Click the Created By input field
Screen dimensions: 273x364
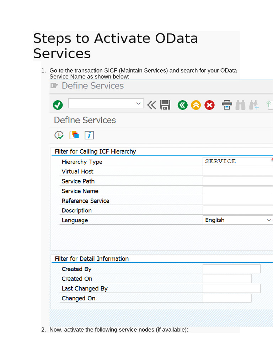(x=231, y=269)
